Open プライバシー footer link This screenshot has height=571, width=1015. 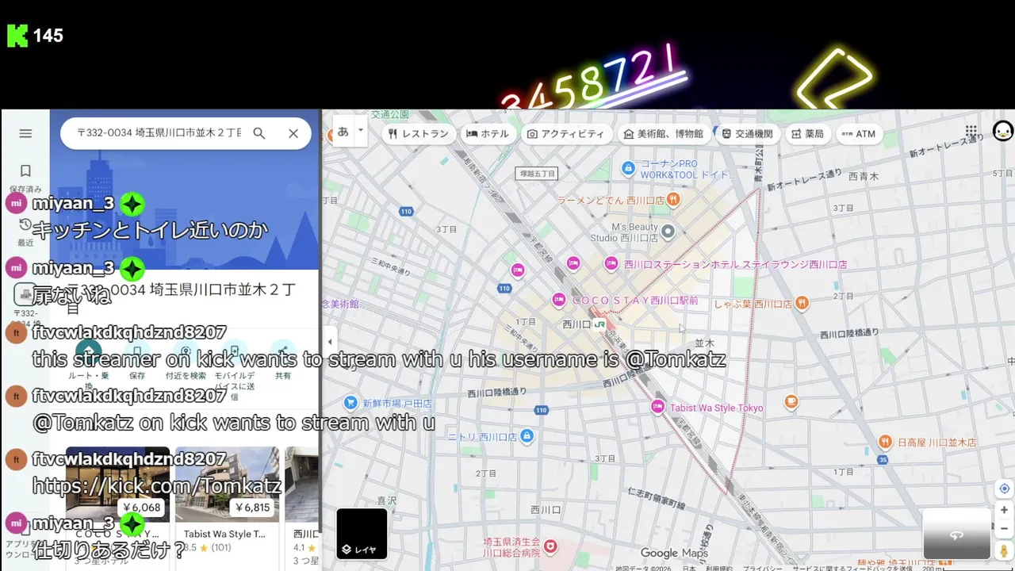(764, 568)
